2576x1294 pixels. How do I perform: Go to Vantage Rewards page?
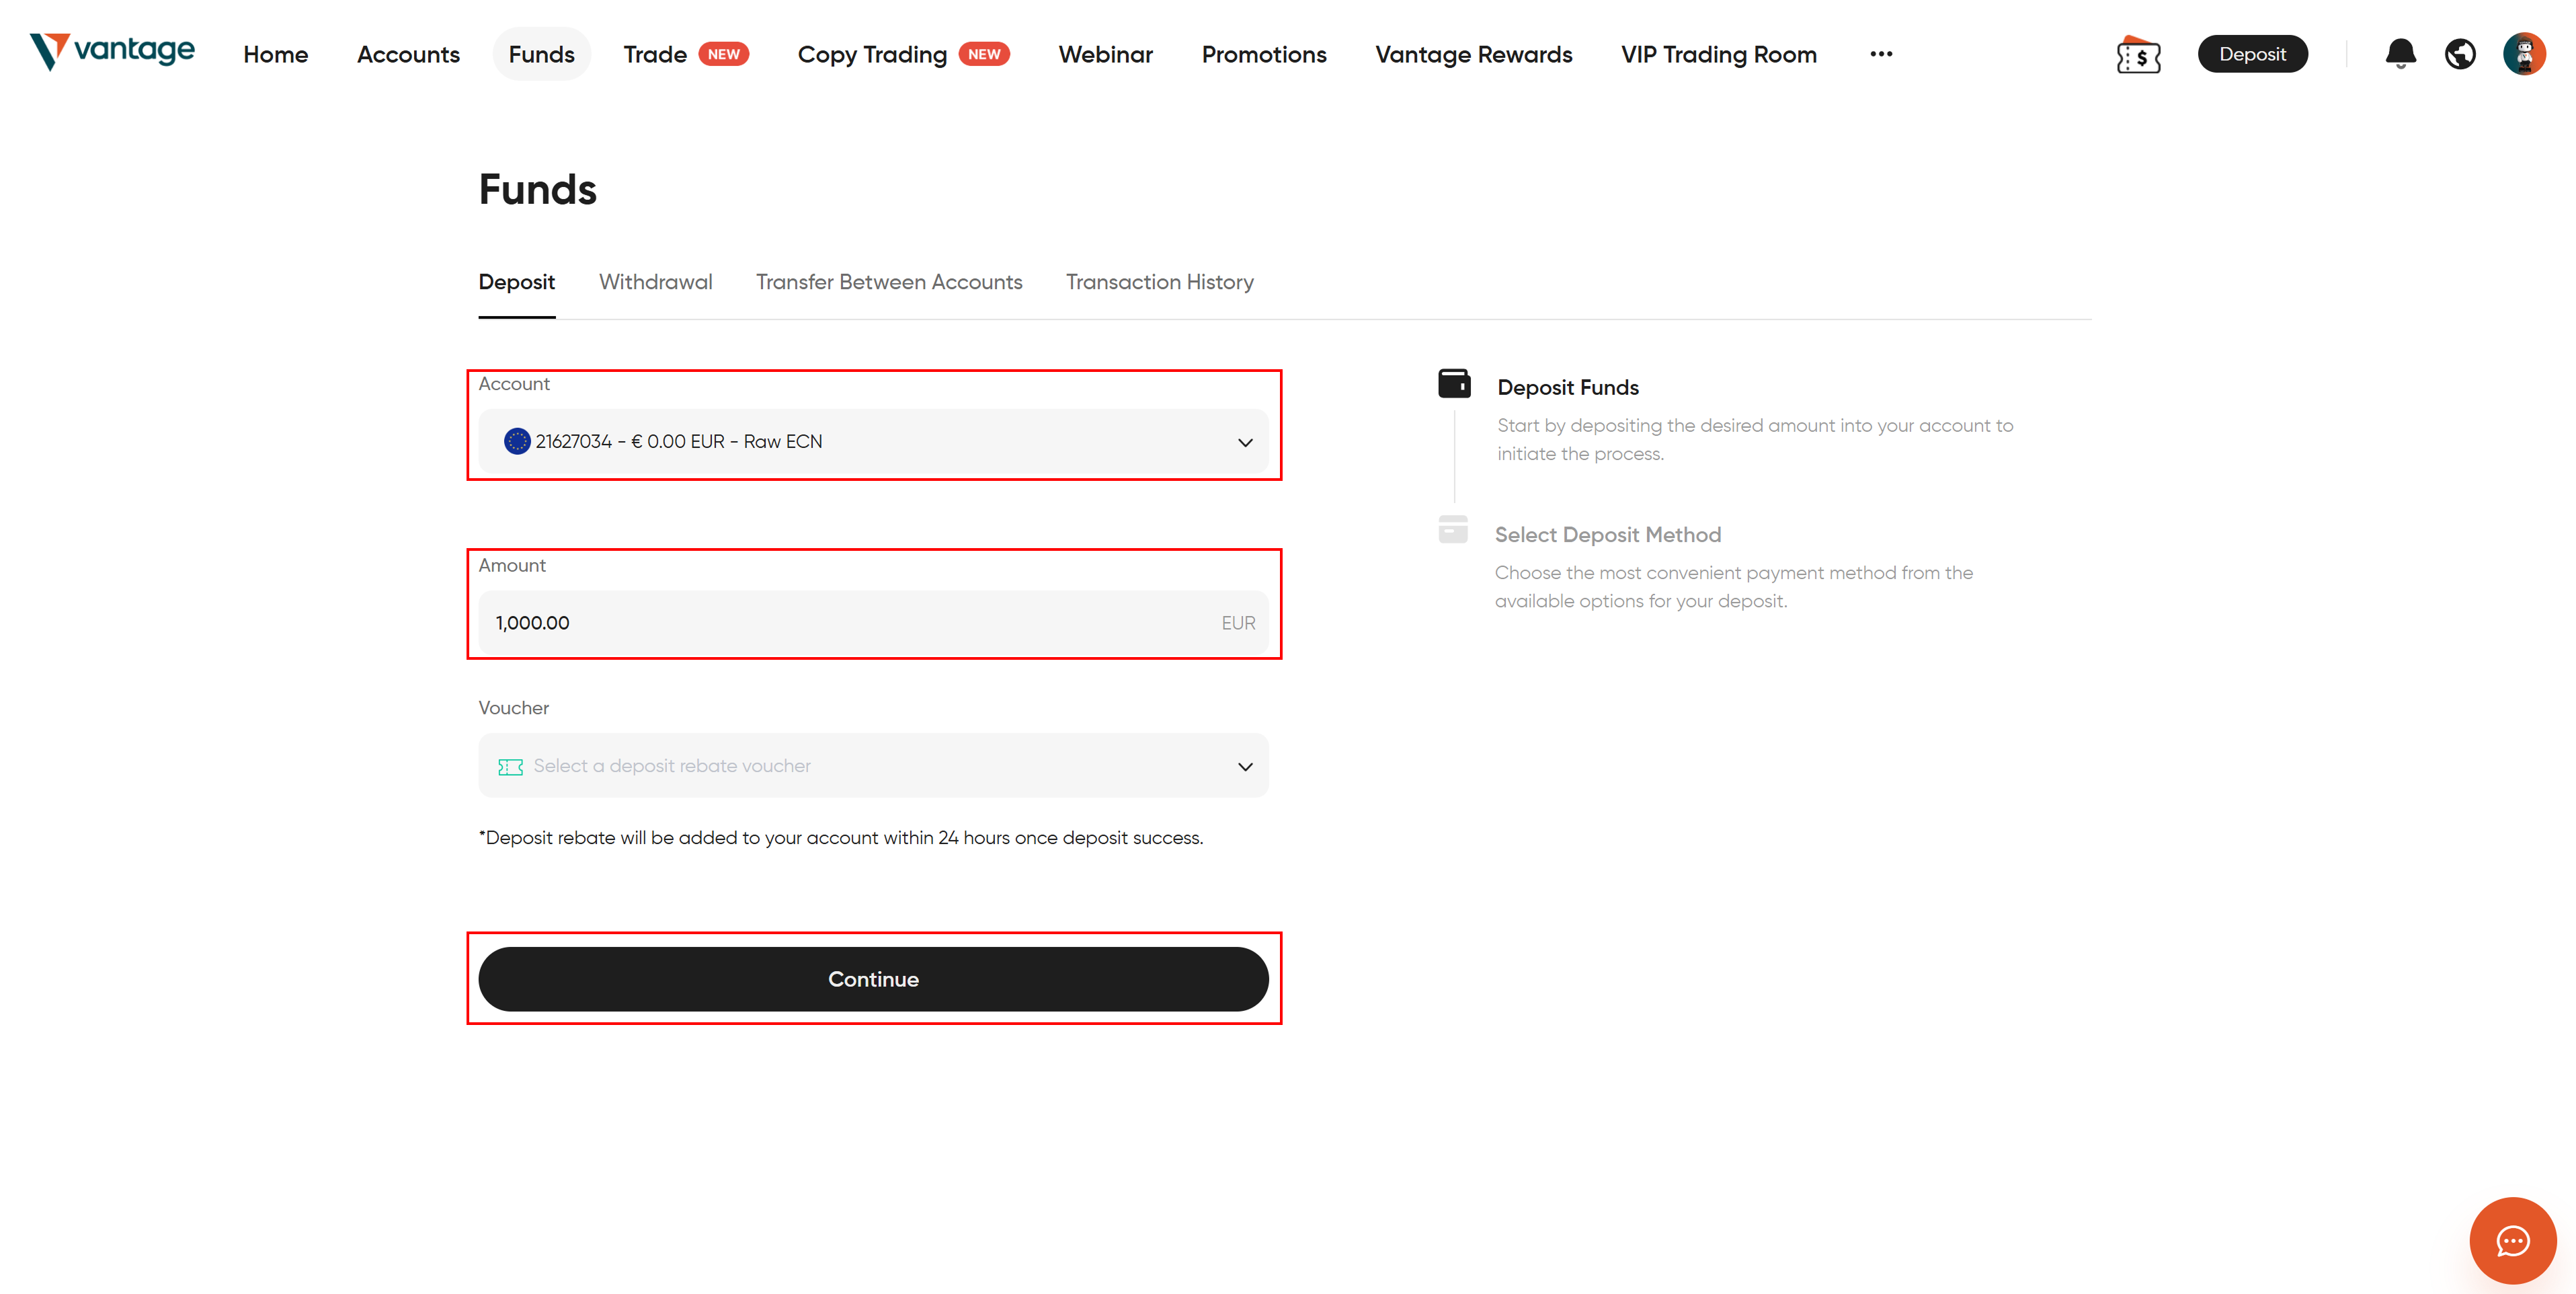pos(1473,54)
